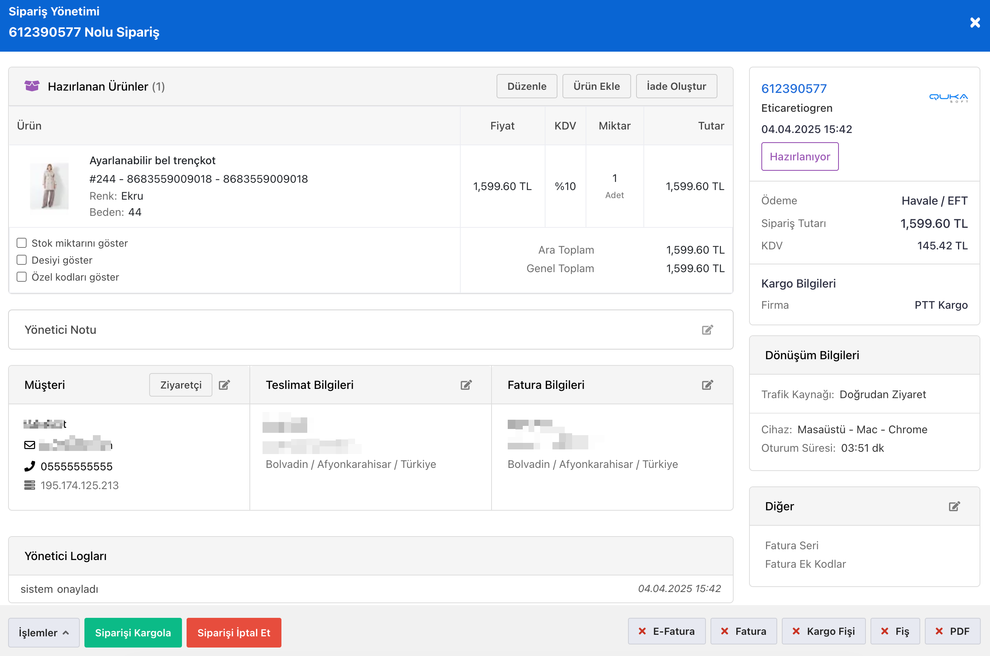Image resolution: width=990 pixels, height=656 pixels.
Task: Click the Ziyaretçi customer type button
Action: 181,385
